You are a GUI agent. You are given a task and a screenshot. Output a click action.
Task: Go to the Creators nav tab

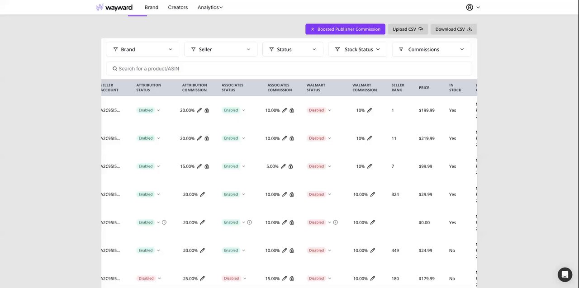(178, 7)
